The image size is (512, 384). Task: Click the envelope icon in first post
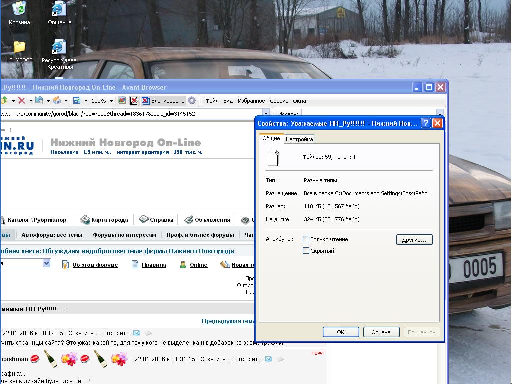point(136,333)
